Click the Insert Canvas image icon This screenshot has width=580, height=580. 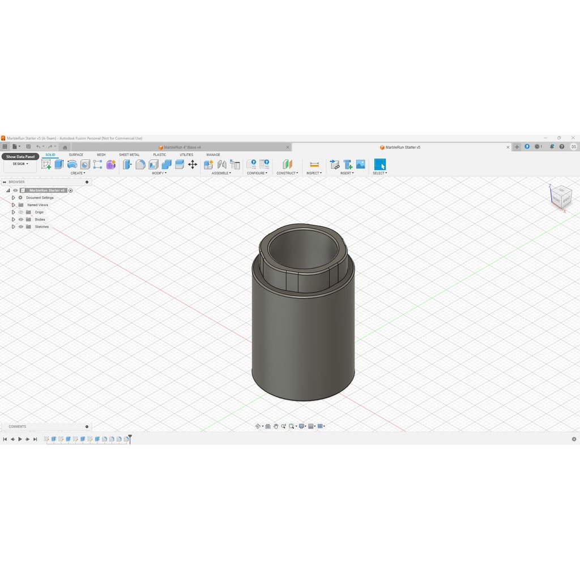coord(361,164)
